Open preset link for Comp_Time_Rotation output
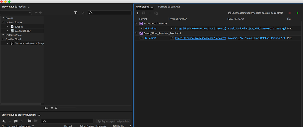The width and height of the screenshot is (303, 127). pyautogui.click(x=201, y=38)
